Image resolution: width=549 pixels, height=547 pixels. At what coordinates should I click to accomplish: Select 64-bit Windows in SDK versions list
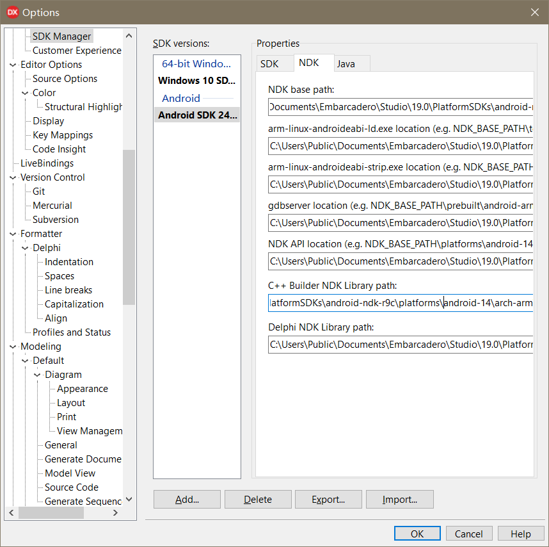(197, 64)
